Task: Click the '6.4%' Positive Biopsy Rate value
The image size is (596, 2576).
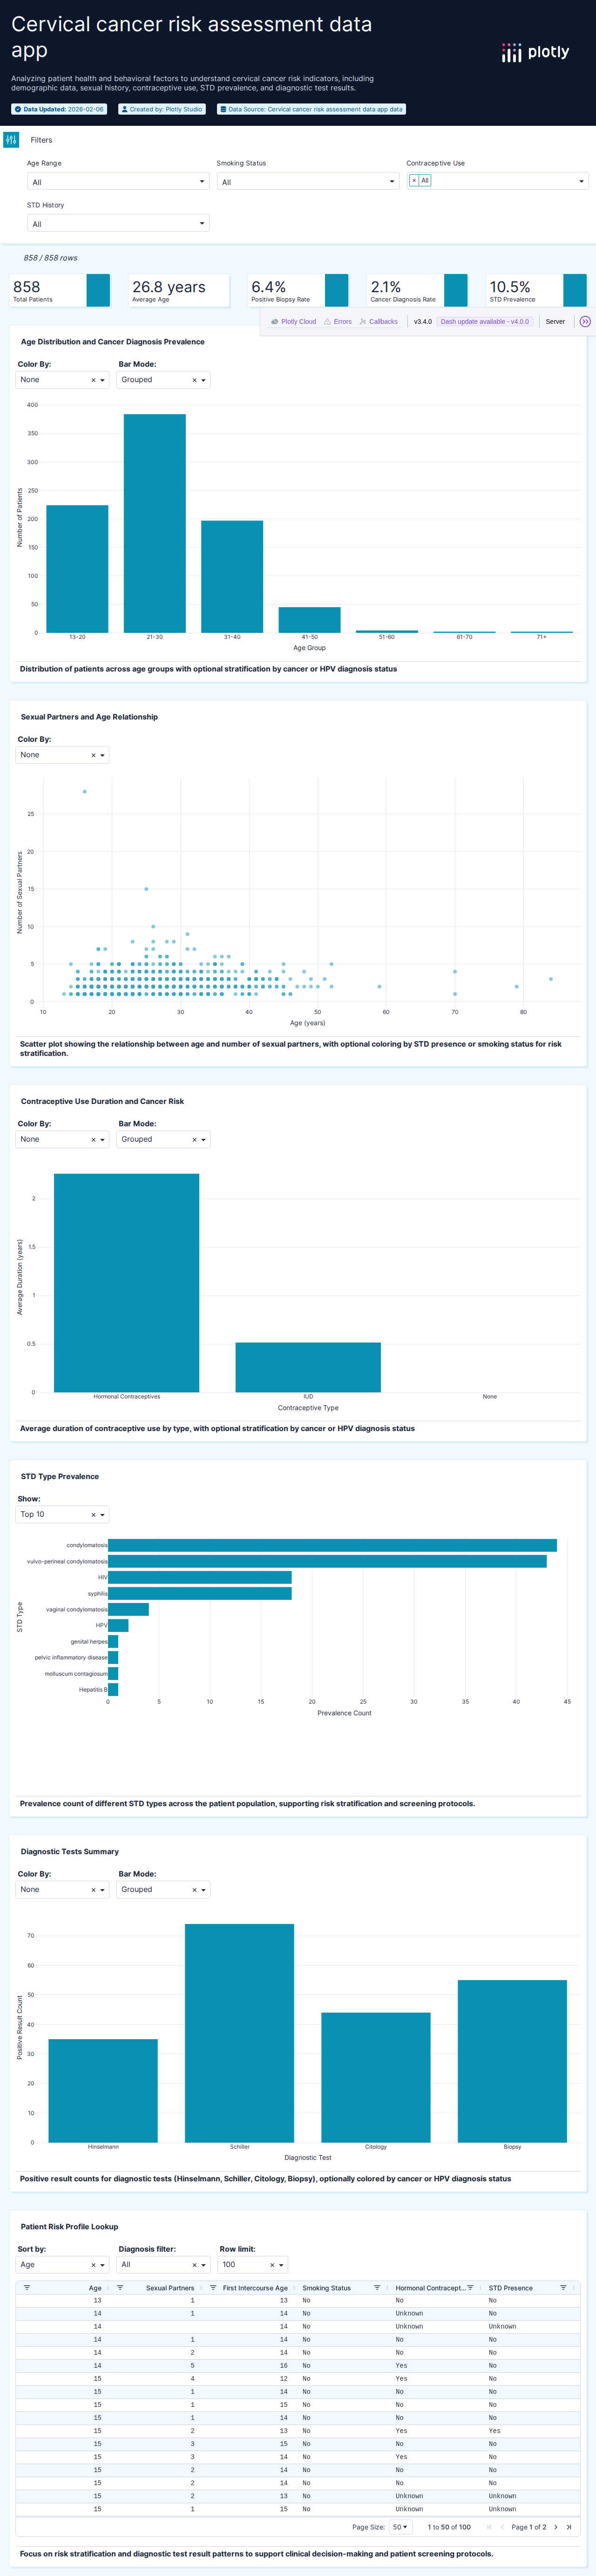Action: pyautogui.click(x=268, y=287)
